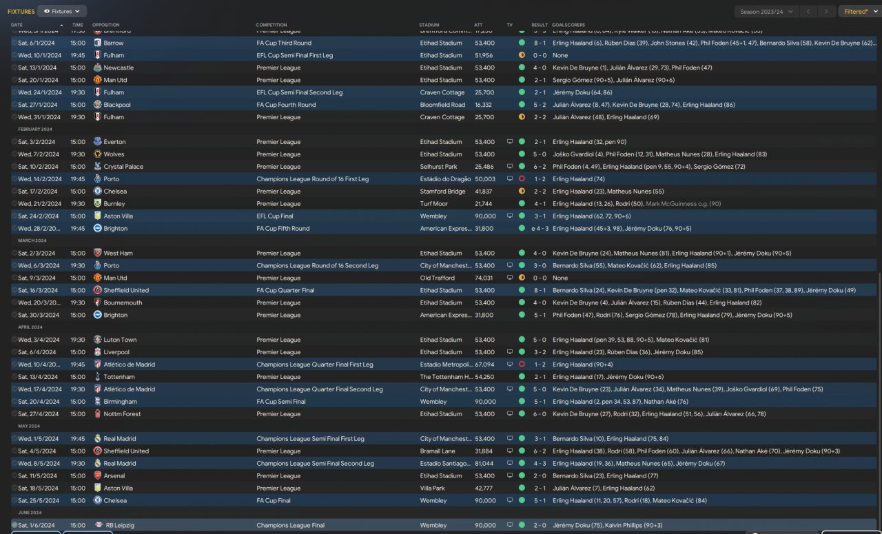Click the 81,044 attendance value

[484, 464]
